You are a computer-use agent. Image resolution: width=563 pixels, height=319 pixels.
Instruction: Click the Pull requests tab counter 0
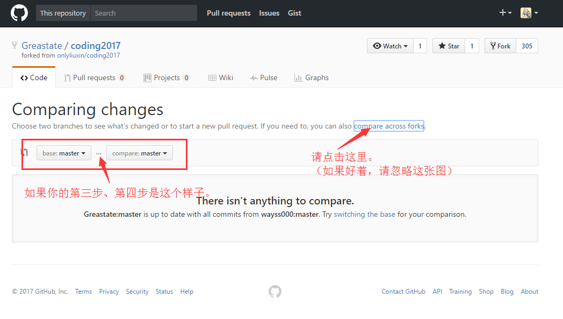pos(122,77)
